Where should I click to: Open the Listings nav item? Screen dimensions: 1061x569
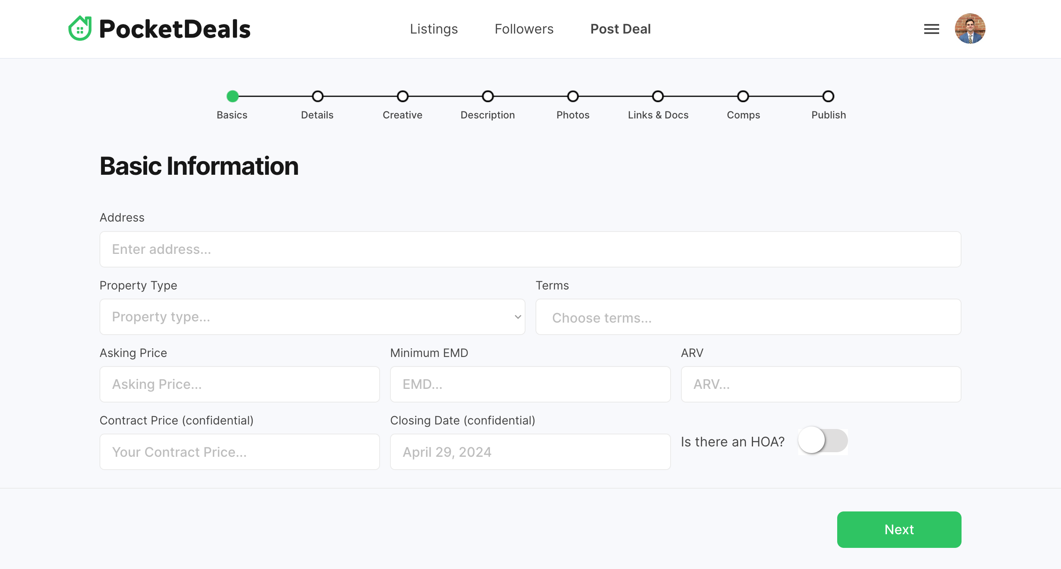[x=434, y=29]
